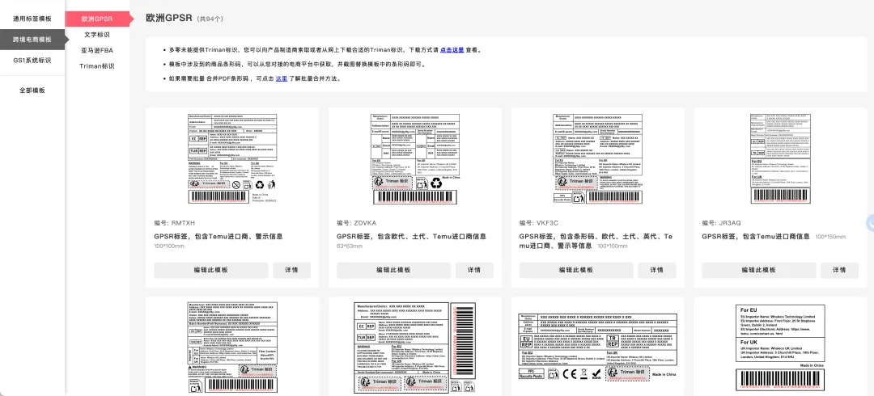874x396 pixels.
Task: Open the RMTXH label preview thumbnail
Action: point(232,158)
